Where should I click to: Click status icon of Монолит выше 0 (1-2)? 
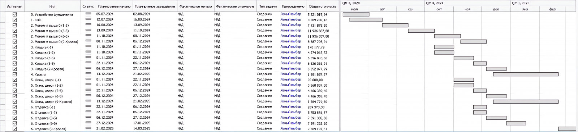pyautogui.click(x=88, y=24)
